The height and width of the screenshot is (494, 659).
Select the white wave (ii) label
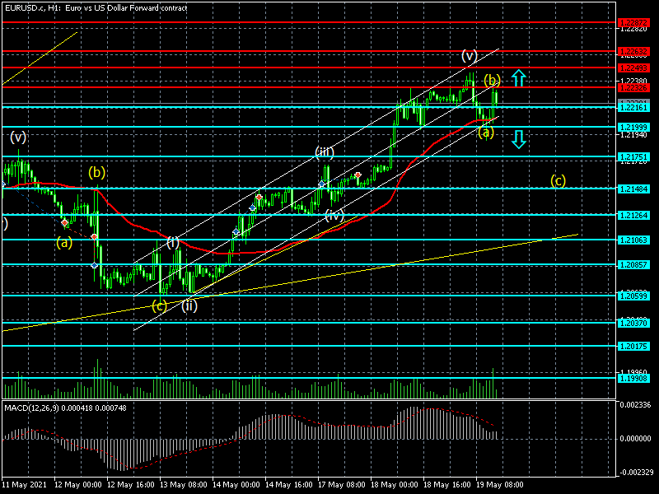(189, 305)
